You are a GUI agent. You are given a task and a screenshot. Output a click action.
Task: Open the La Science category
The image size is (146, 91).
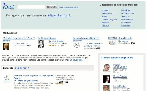pos(126,23)
